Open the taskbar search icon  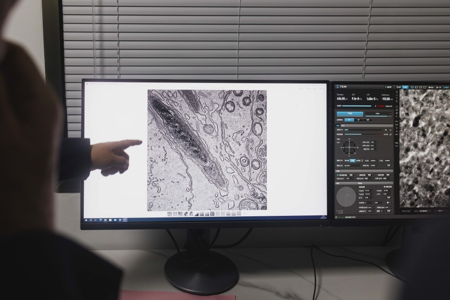pyautogui.click(x=91, y=220)
